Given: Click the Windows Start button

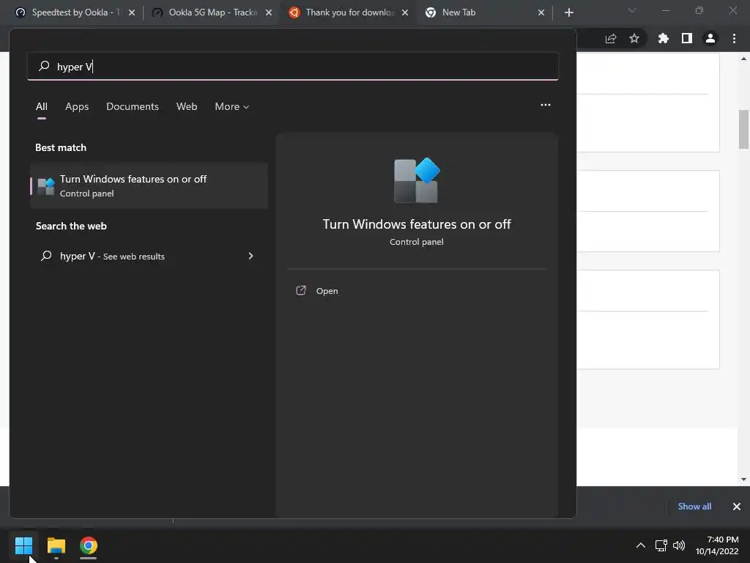Looking at the screenshot, I should coord(23,545).
